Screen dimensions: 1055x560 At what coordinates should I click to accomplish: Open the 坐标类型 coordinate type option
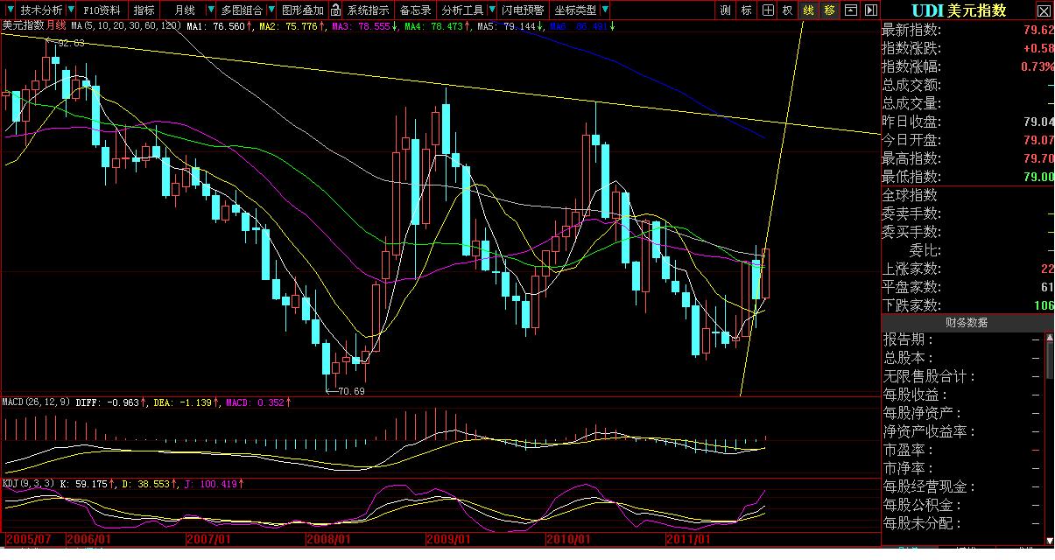coord(575,10)
